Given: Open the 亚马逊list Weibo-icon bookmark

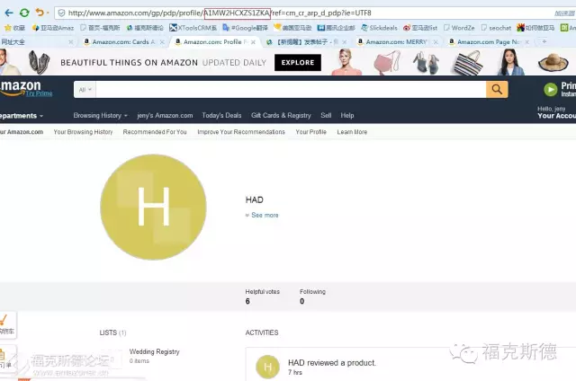Looking at the screenshot, I should click(420, 28).
